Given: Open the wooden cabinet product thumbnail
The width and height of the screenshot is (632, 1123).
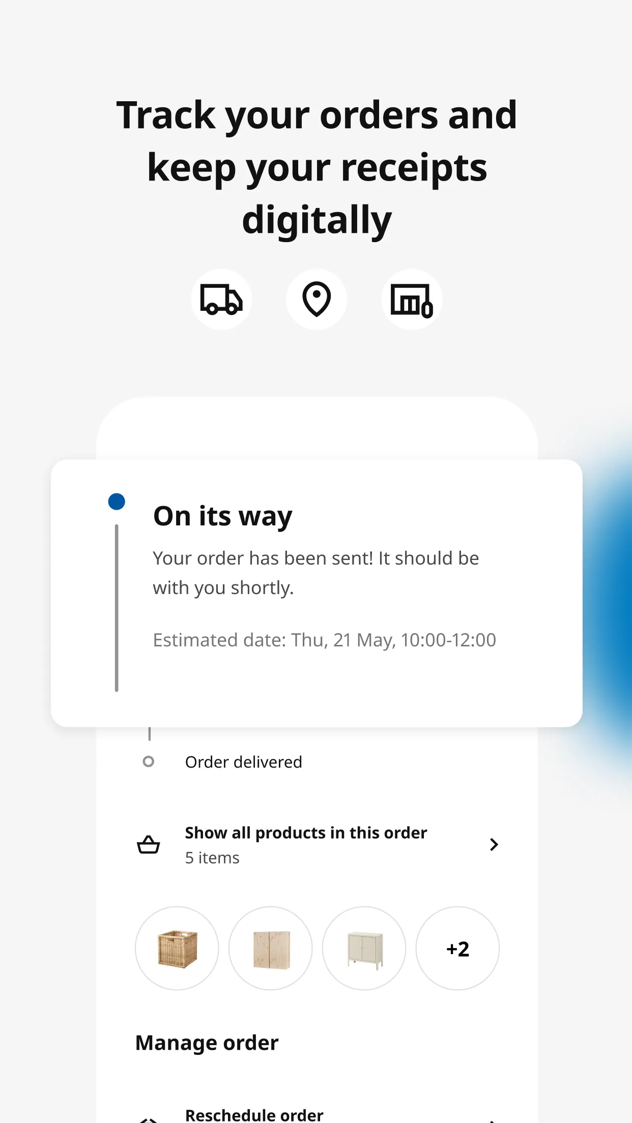Looking at the screenshot, I should 270,948.
